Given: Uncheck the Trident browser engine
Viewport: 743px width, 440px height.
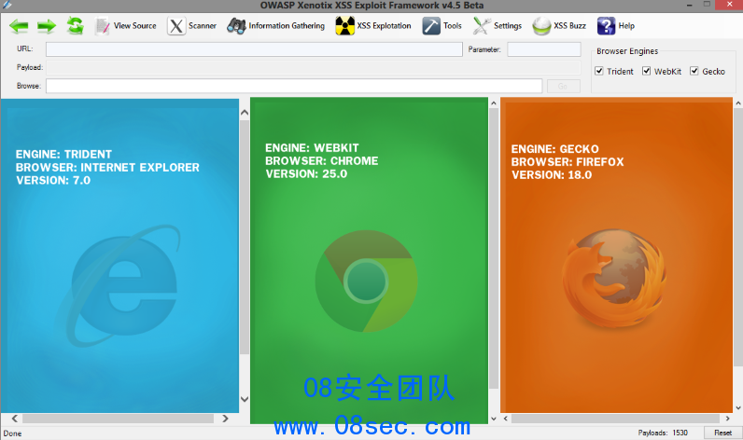Looking at the screenshot, I should tap(599, 71).
